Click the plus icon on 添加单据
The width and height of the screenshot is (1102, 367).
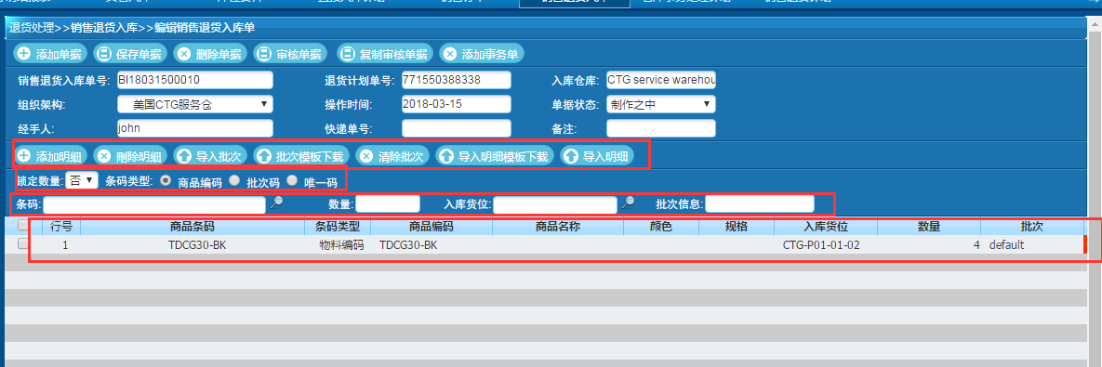pos(24,53)
